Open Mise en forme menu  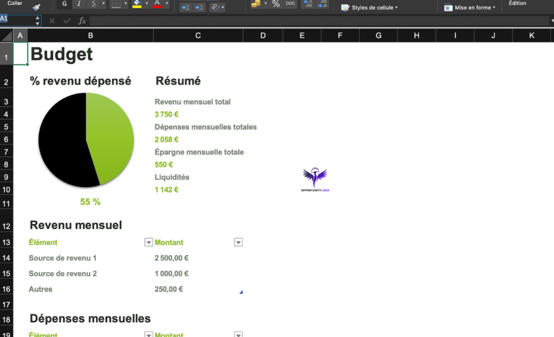coord(470,8)
